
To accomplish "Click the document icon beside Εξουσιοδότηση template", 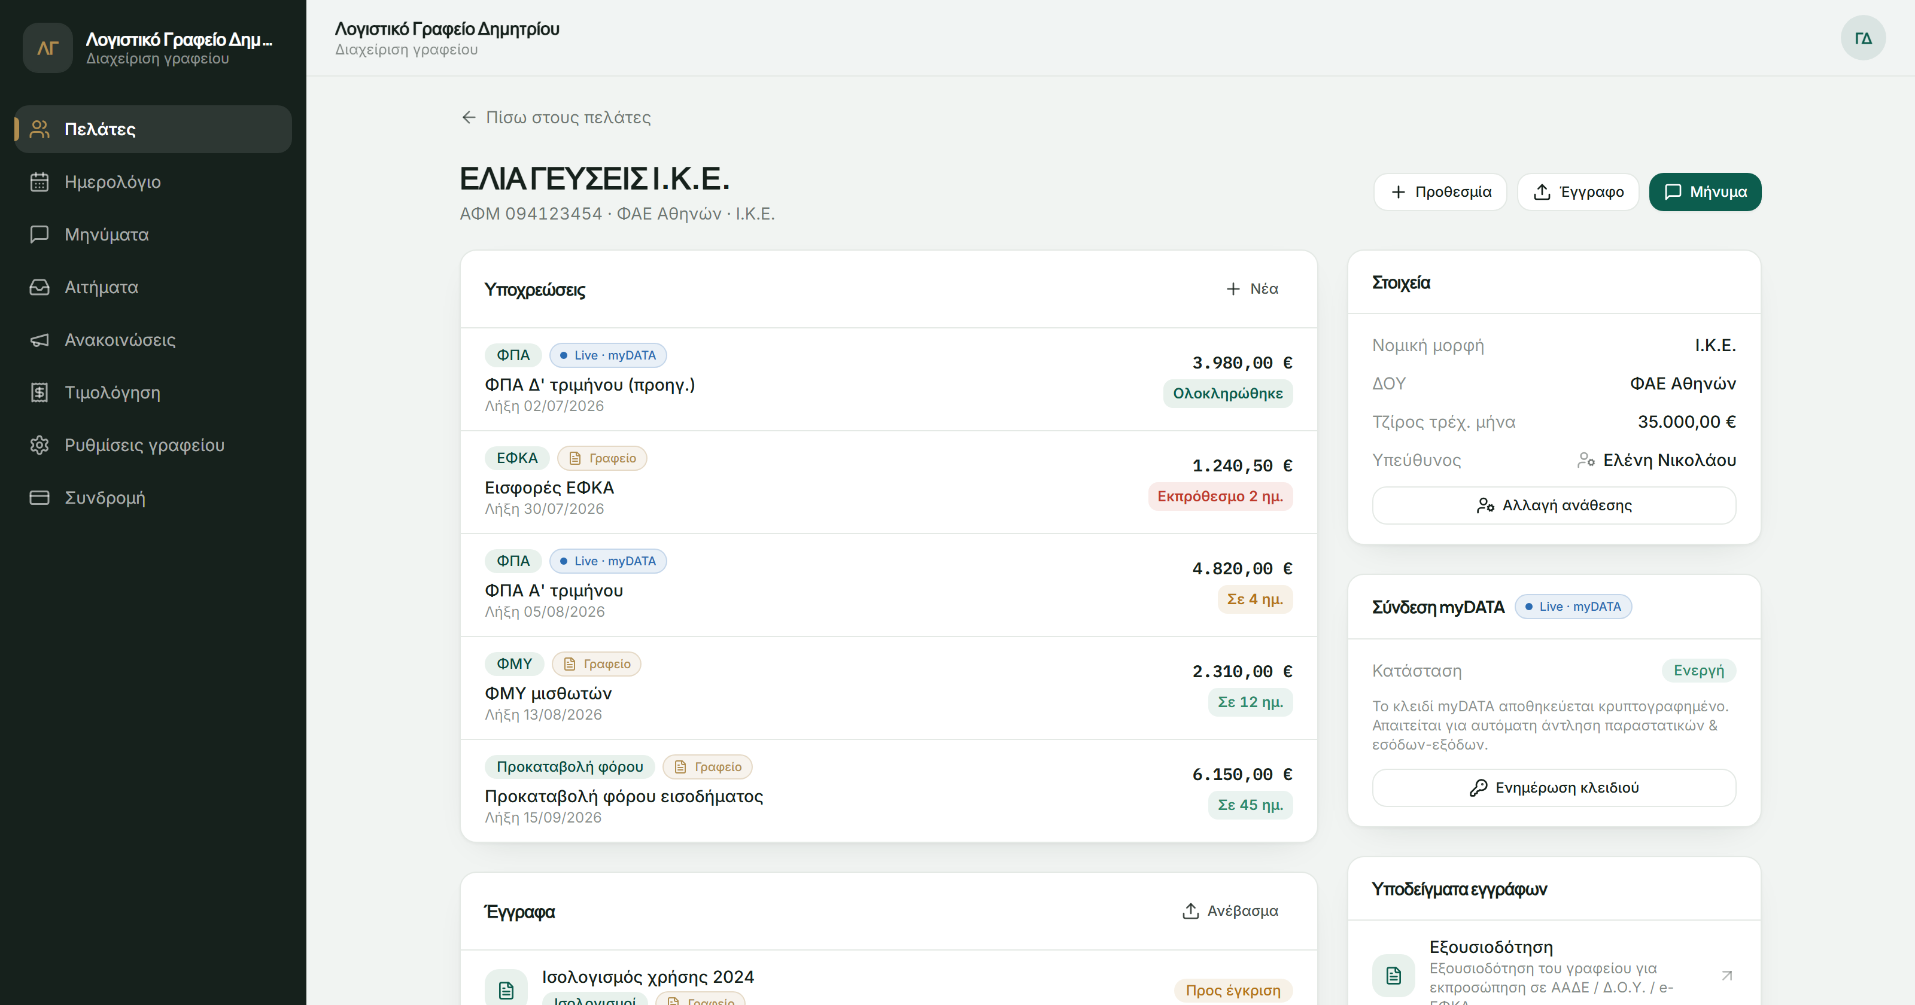I will pyautogui.click(x=1394, y=975).
